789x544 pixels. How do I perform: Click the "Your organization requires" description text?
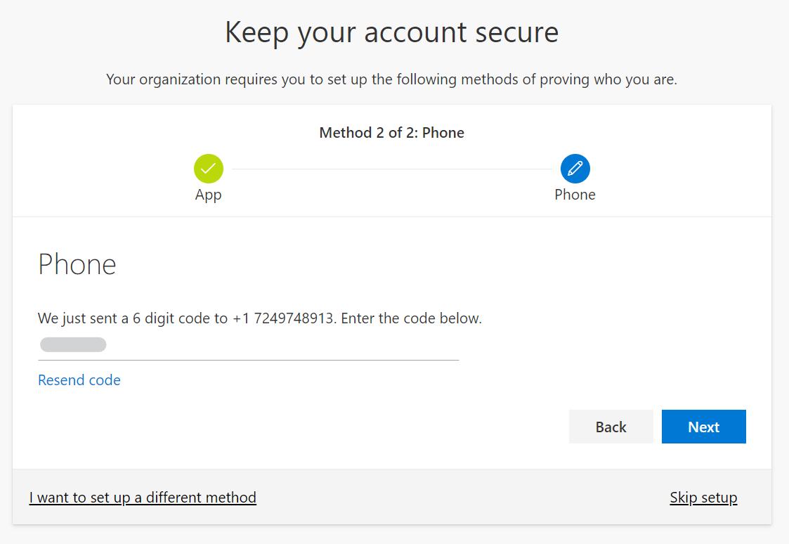pyautogui.click(x=391, y=79)
